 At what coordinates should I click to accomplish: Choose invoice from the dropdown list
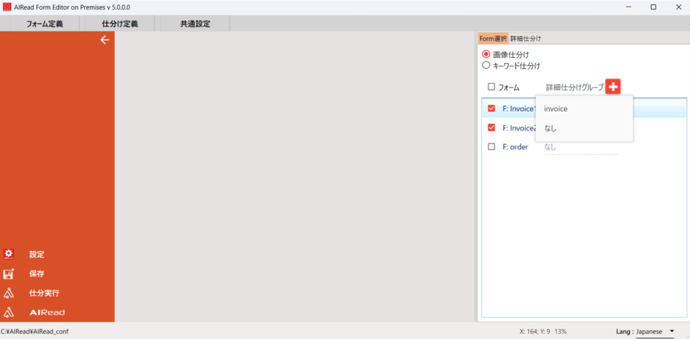point(584,109)
